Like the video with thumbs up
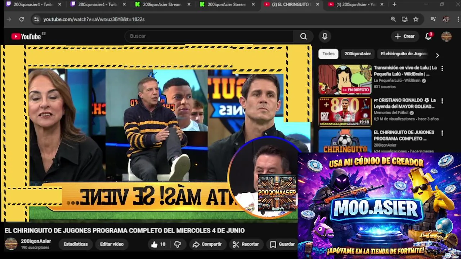This screenshot has height=259, width=461. [x=158, y=244]
